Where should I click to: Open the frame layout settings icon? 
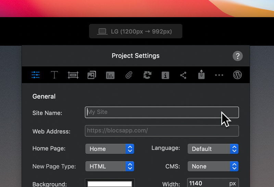tap(73, 75)
